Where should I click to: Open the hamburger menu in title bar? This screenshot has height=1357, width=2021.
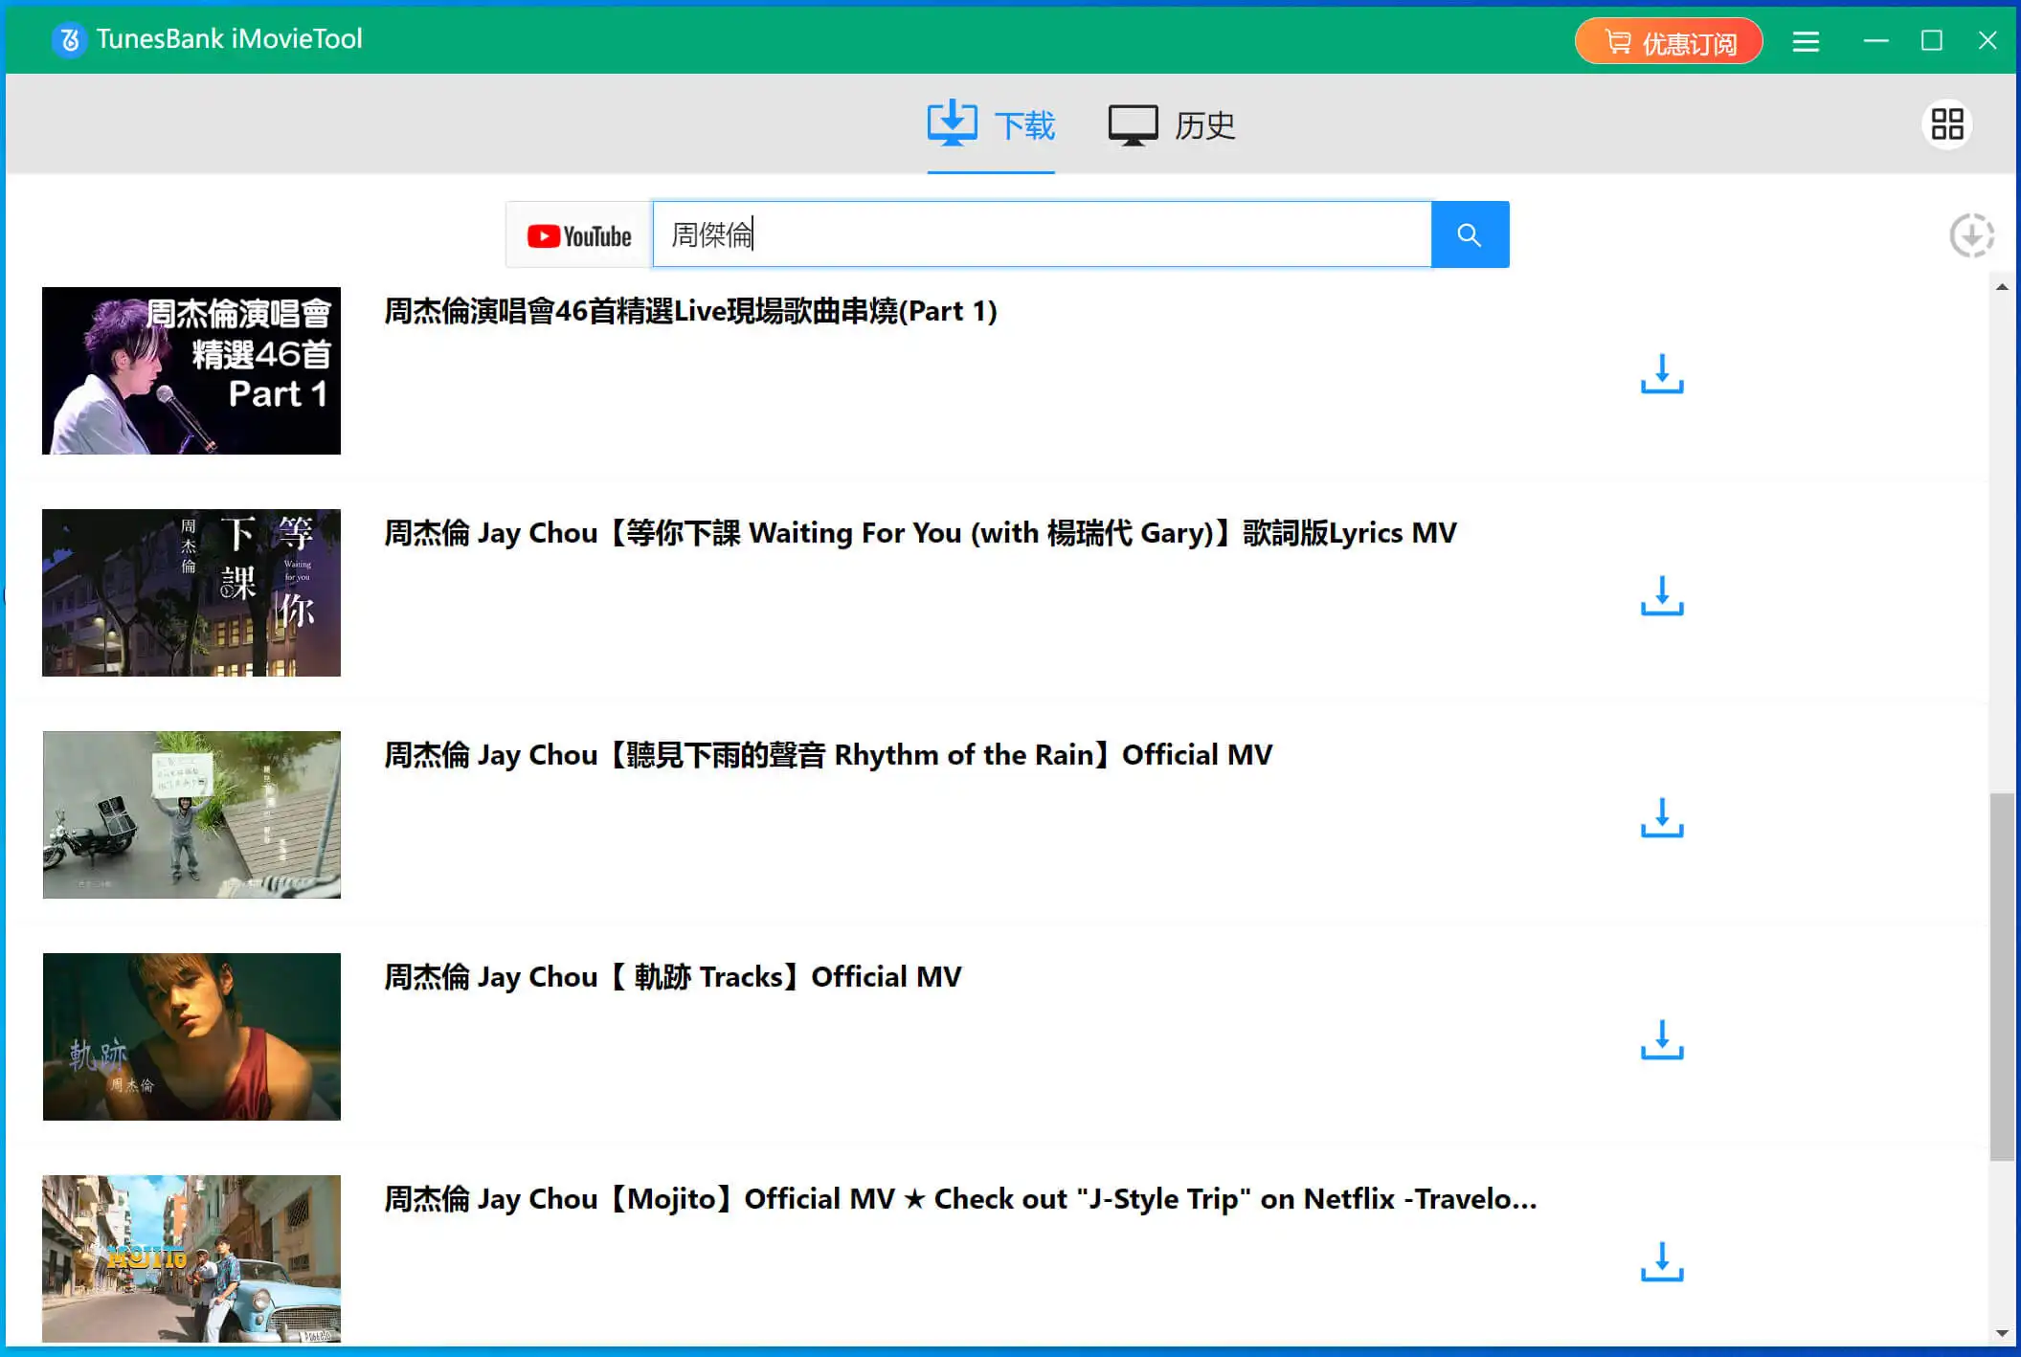(x=1806, y=41)
